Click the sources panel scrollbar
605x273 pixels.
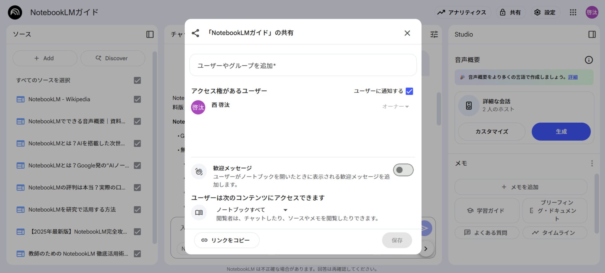click(x=154, y=148)
